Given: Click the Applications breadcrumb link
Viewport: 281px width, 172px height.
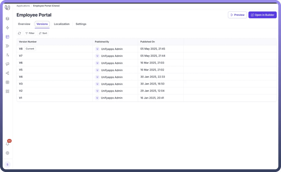Looking at the screenshot, I should point(23,6).
